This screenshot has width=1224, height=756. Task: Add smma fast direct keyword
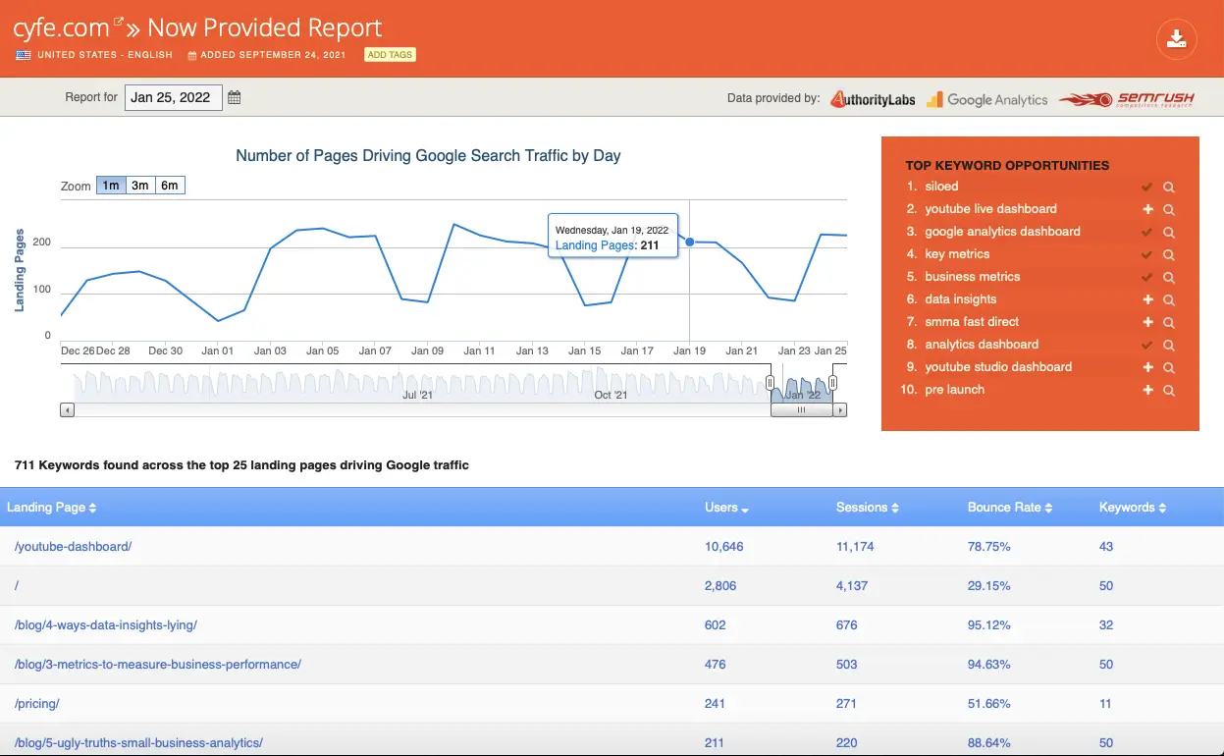[1147, 322]
